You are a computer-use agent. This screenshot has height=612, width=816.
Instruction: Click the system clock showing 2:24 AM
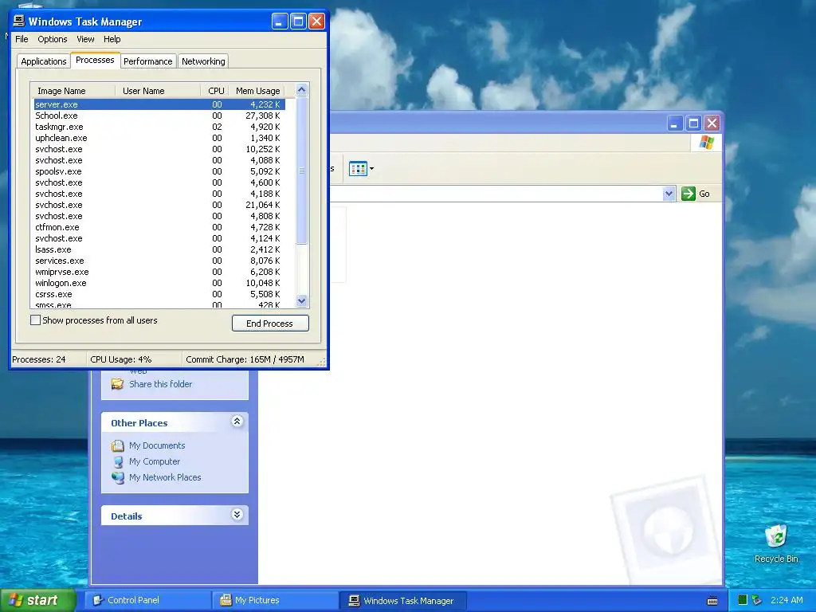(787, 600)
